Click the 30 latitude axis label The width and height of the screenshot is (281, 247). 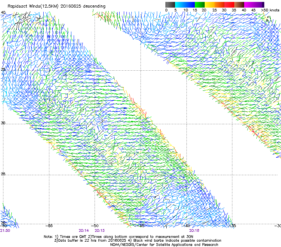3,123
